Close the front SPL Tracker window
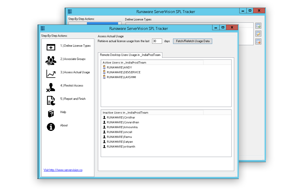Screen dimensions: 306x194 tap(232, 28)
